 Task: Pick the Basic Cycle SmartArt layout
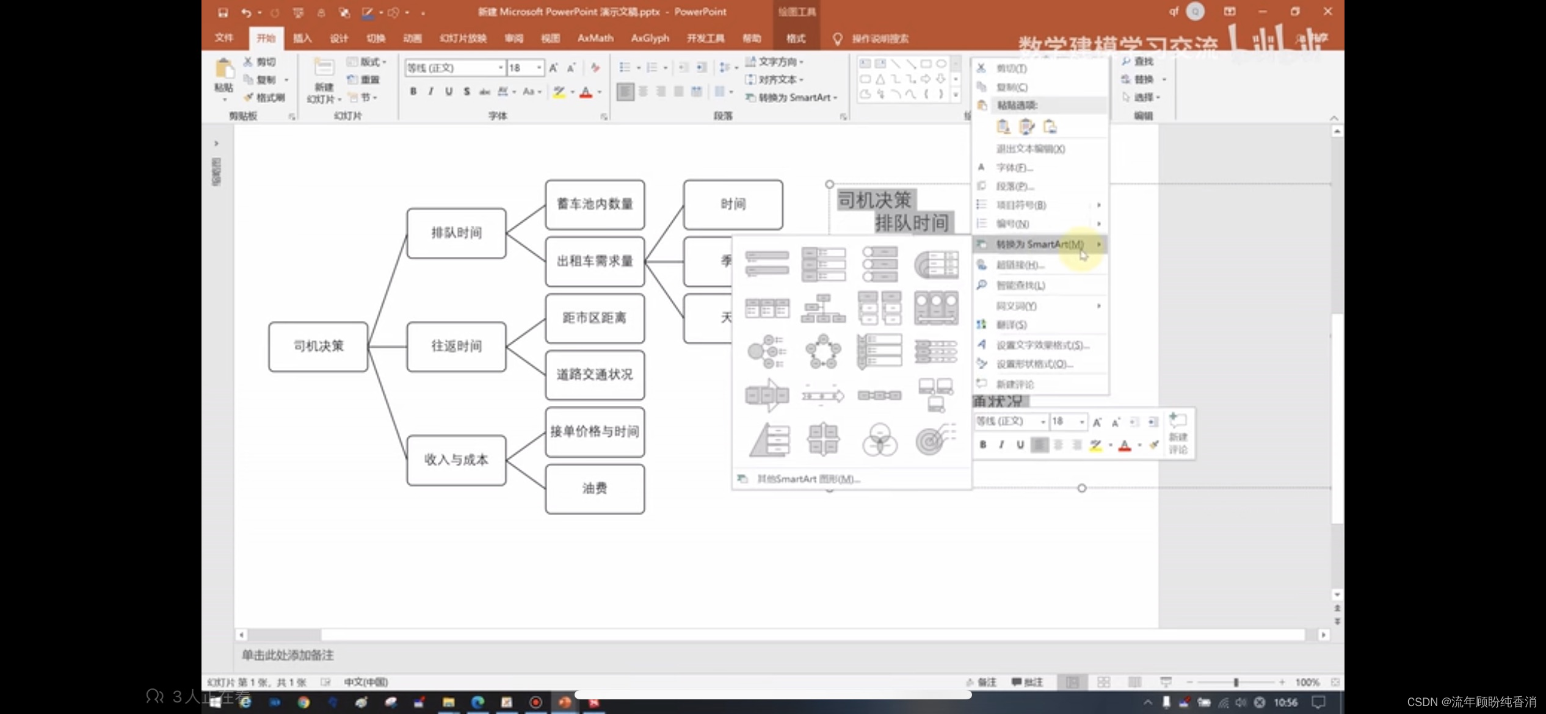(823, 352)
